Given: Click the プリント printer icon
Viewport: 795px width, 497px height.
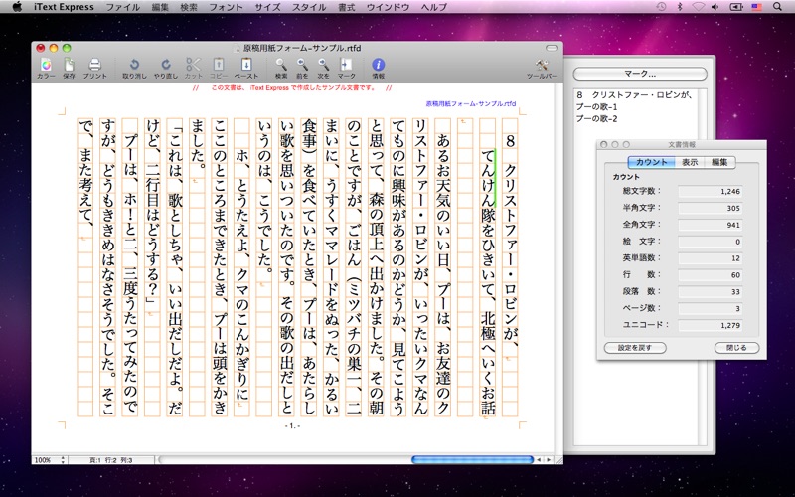Looking at the screenshot, I should point(94,65).
